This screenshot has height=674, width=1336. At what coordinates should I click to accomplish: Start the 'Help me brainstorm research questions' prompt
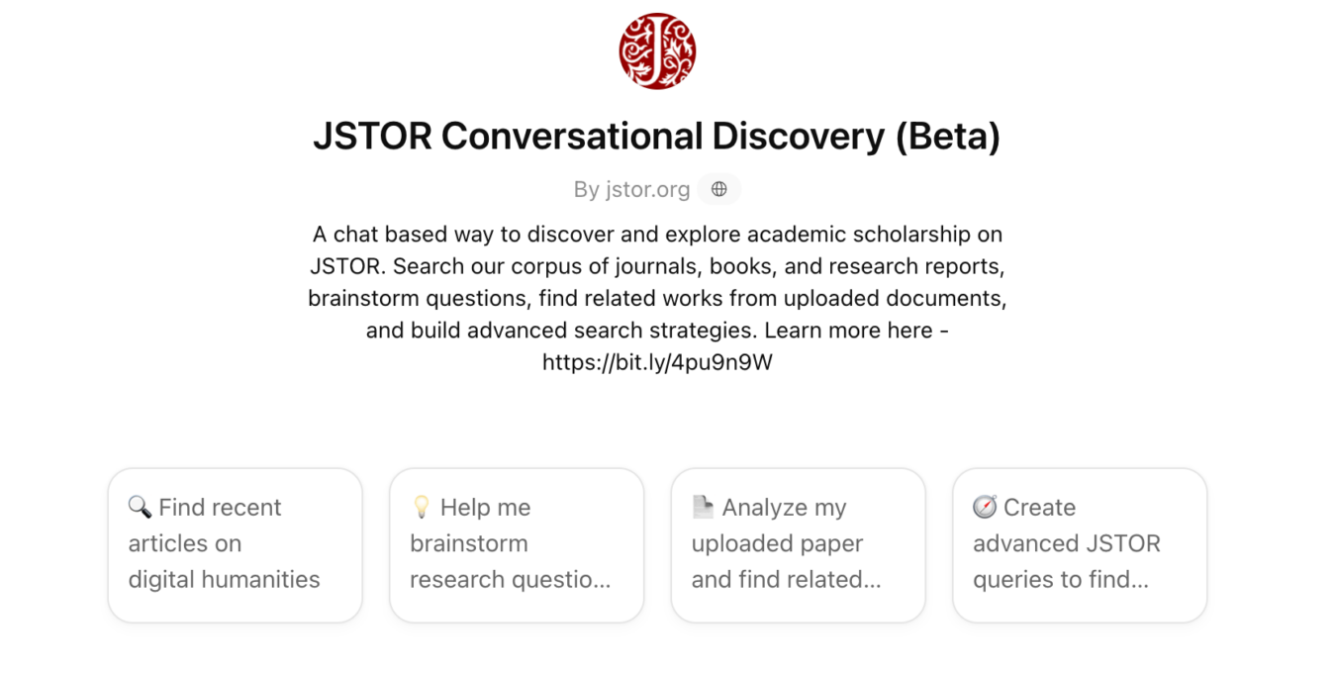pos(516,544)
